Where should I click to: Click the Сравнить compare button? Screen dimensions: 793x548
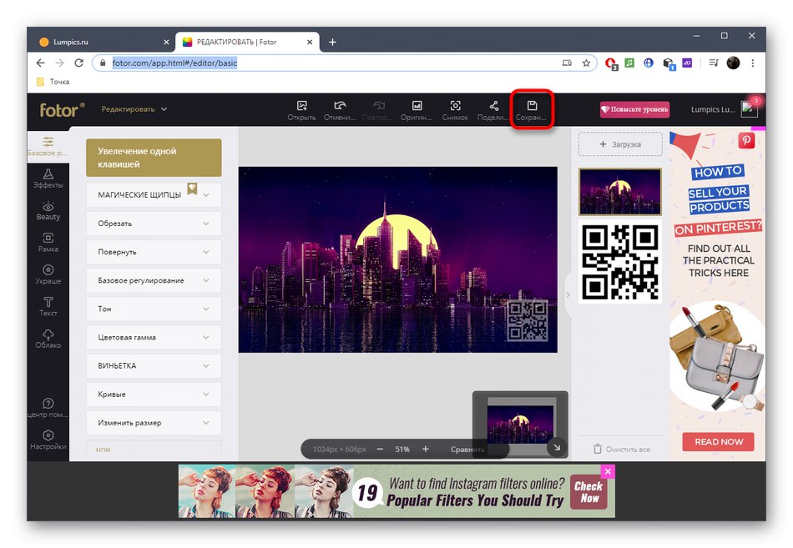click(x=467, y=449)
